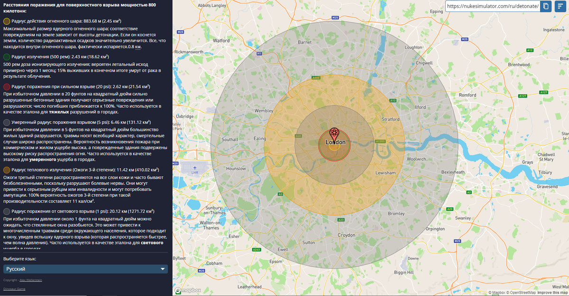Click the Uxbridge label on the map
The width and height of the screenshot is (569, 296).
[x=184, y=116]
